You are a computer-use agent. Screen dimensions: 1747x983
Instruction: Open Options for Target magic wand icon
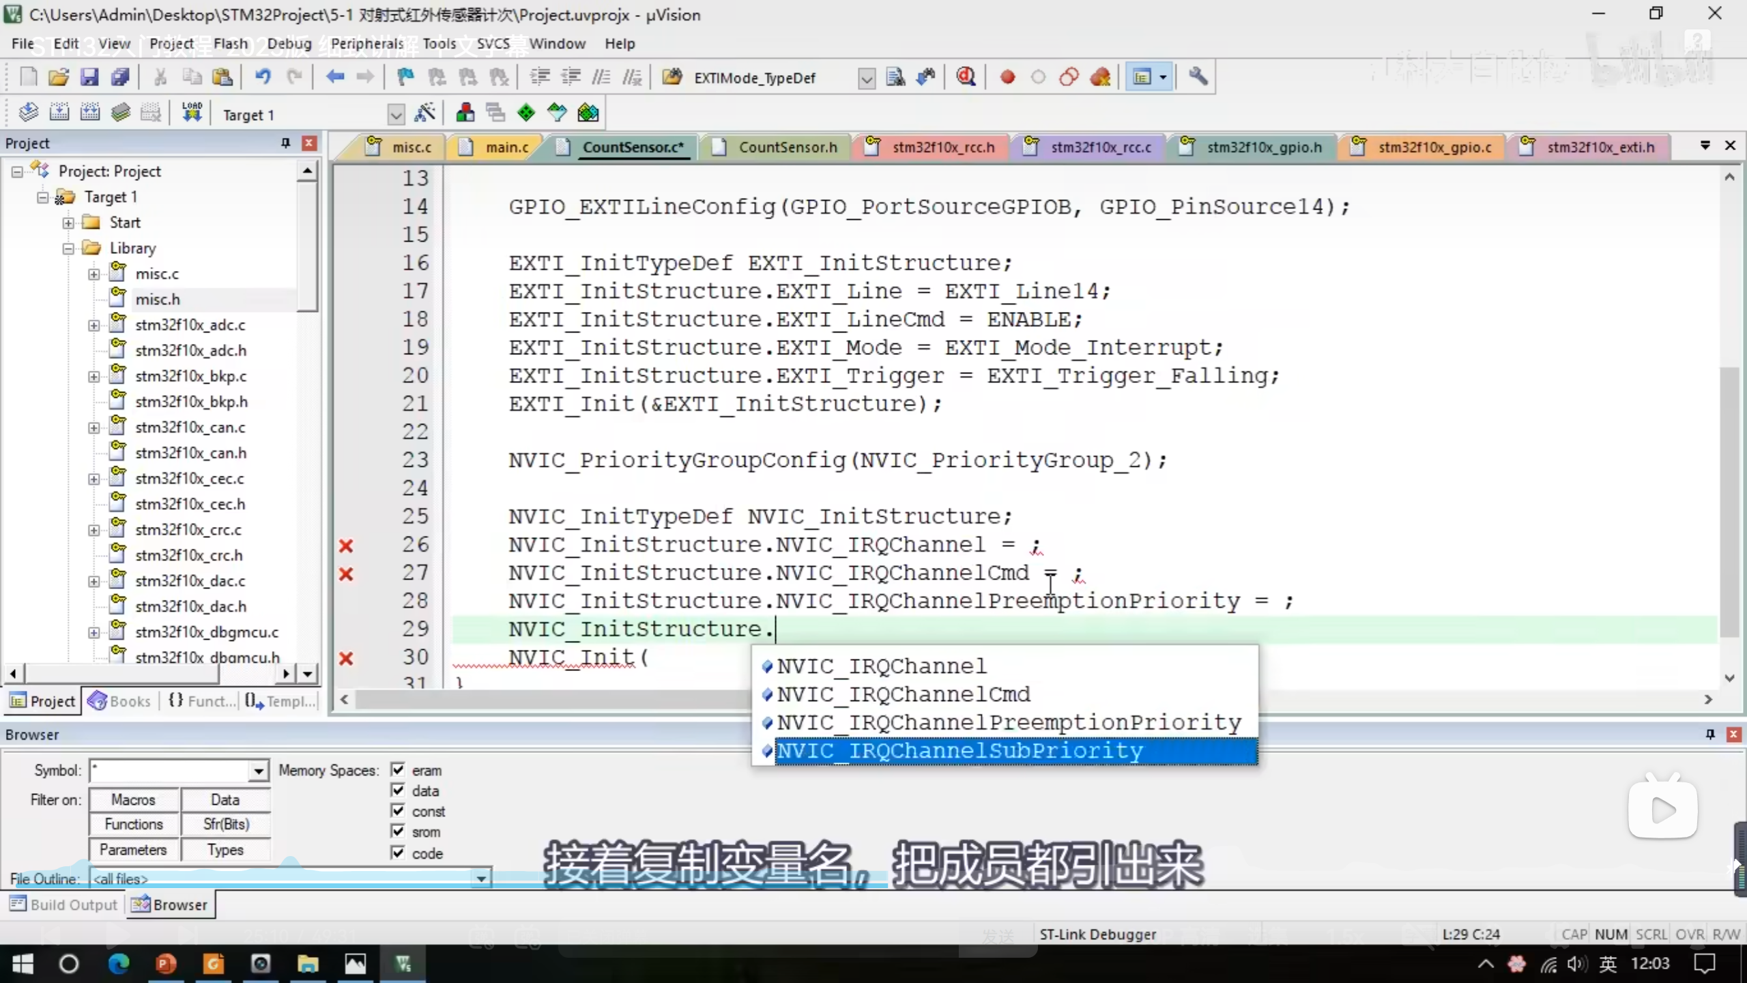(424, 113)
